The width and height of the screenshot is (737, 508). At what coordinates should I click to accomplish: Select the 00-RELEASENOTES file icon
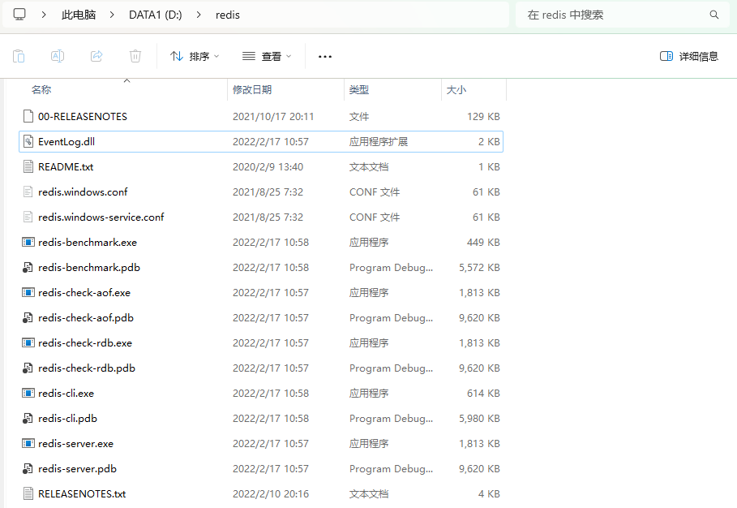click(x=28, y=116)
